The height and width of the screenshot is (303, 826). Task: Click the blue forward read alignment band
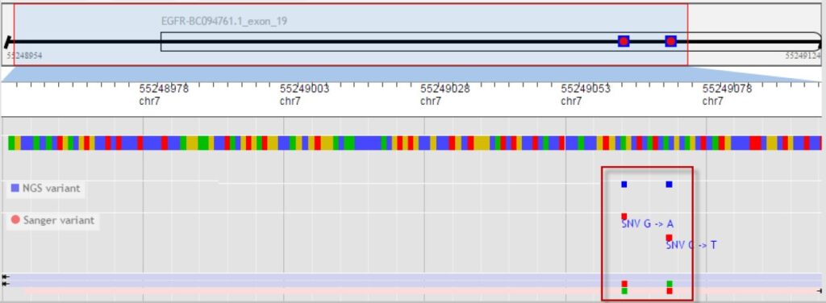tap(412, 280)
